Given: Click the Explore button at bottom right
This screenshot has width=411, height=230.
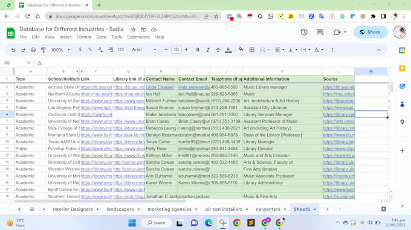Looking at the screenshot, I should pyautogui.click(x=383, y=209).
